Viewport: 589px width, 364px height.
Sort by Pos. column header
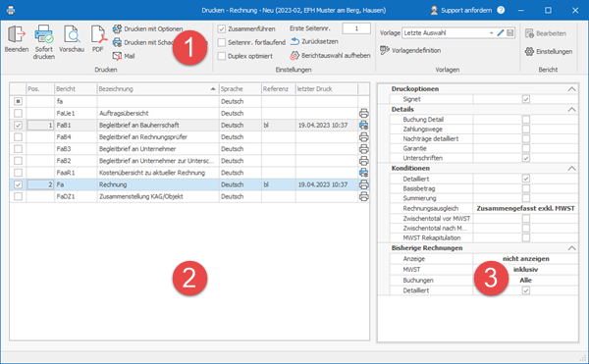pyautogui.click(x=40, y=89)
